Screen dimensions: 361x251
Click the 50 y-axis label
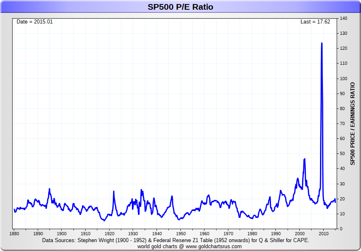[x=343, y=153]
